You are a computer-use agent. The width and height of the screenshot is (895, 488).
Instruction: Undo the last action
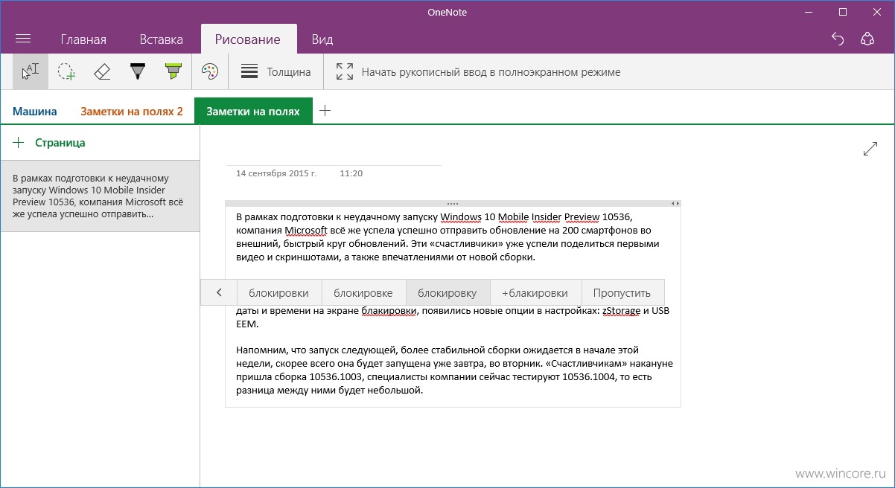point(838,39)
